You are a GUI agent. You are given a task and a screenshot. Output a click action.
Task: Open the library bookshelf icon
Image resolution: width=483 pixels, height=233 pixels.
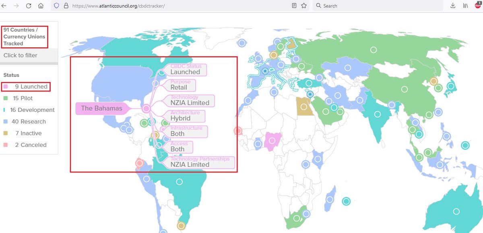(x=465, y=6)
